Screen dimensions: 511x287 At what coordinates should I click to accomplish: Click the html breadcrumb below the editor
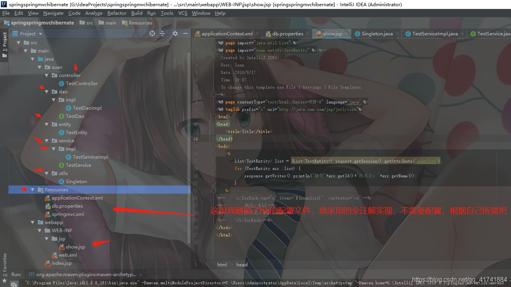point(222,265)
